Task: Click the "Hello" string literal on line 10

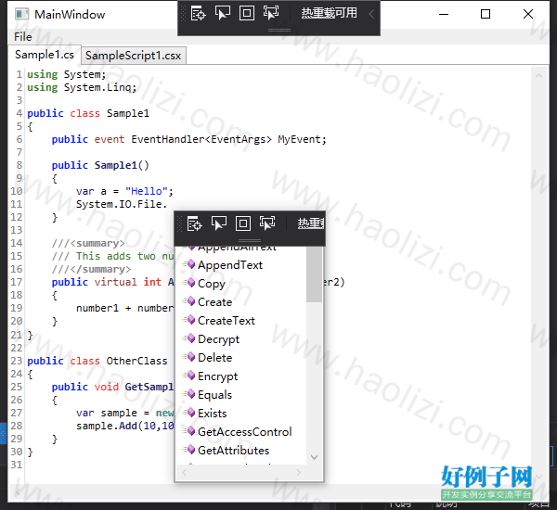Action: pos(147,191)
